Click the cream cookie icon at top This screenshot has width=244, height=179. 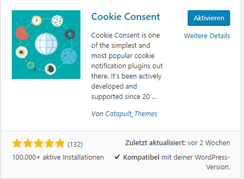pos(57,21)
